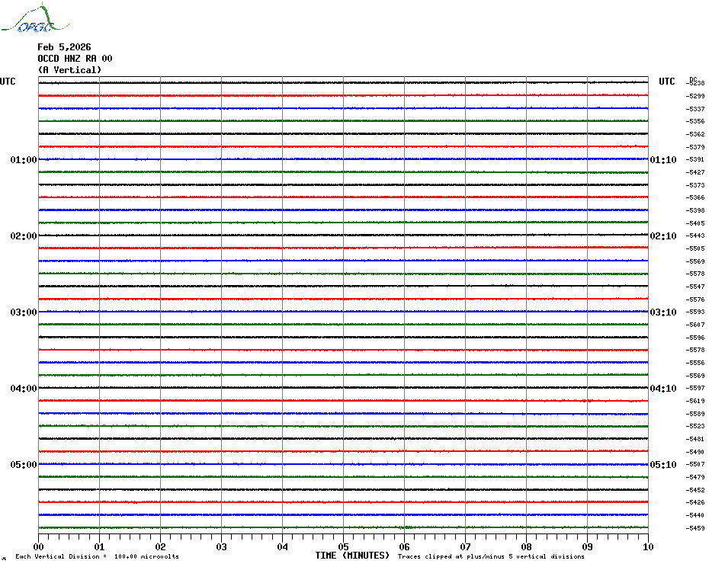709x567 pixels.
Task: Click the 01:00 UTC hour marker
Action: [x=24, y=160]
